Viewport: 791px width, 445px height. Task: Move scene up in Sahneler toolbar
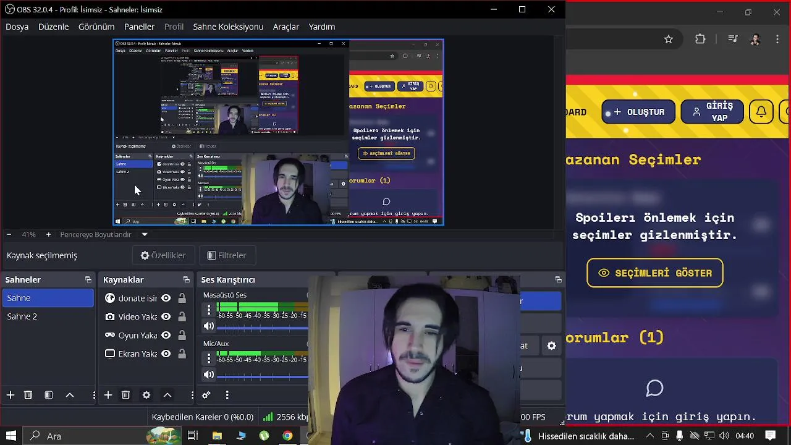[70, 395]
